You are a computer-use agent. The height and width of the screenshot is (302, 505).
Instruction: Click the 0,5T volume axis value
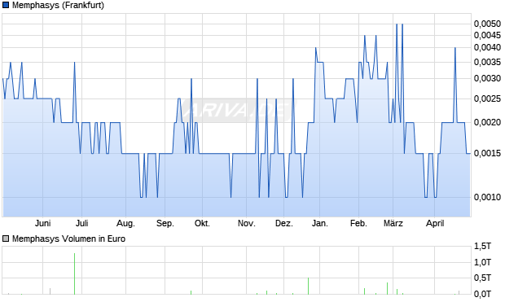point(482,278)
